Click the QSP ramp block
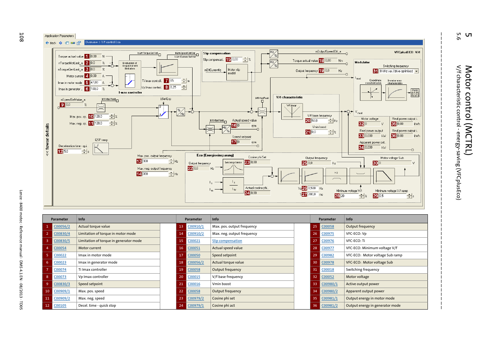 point(101,148)
